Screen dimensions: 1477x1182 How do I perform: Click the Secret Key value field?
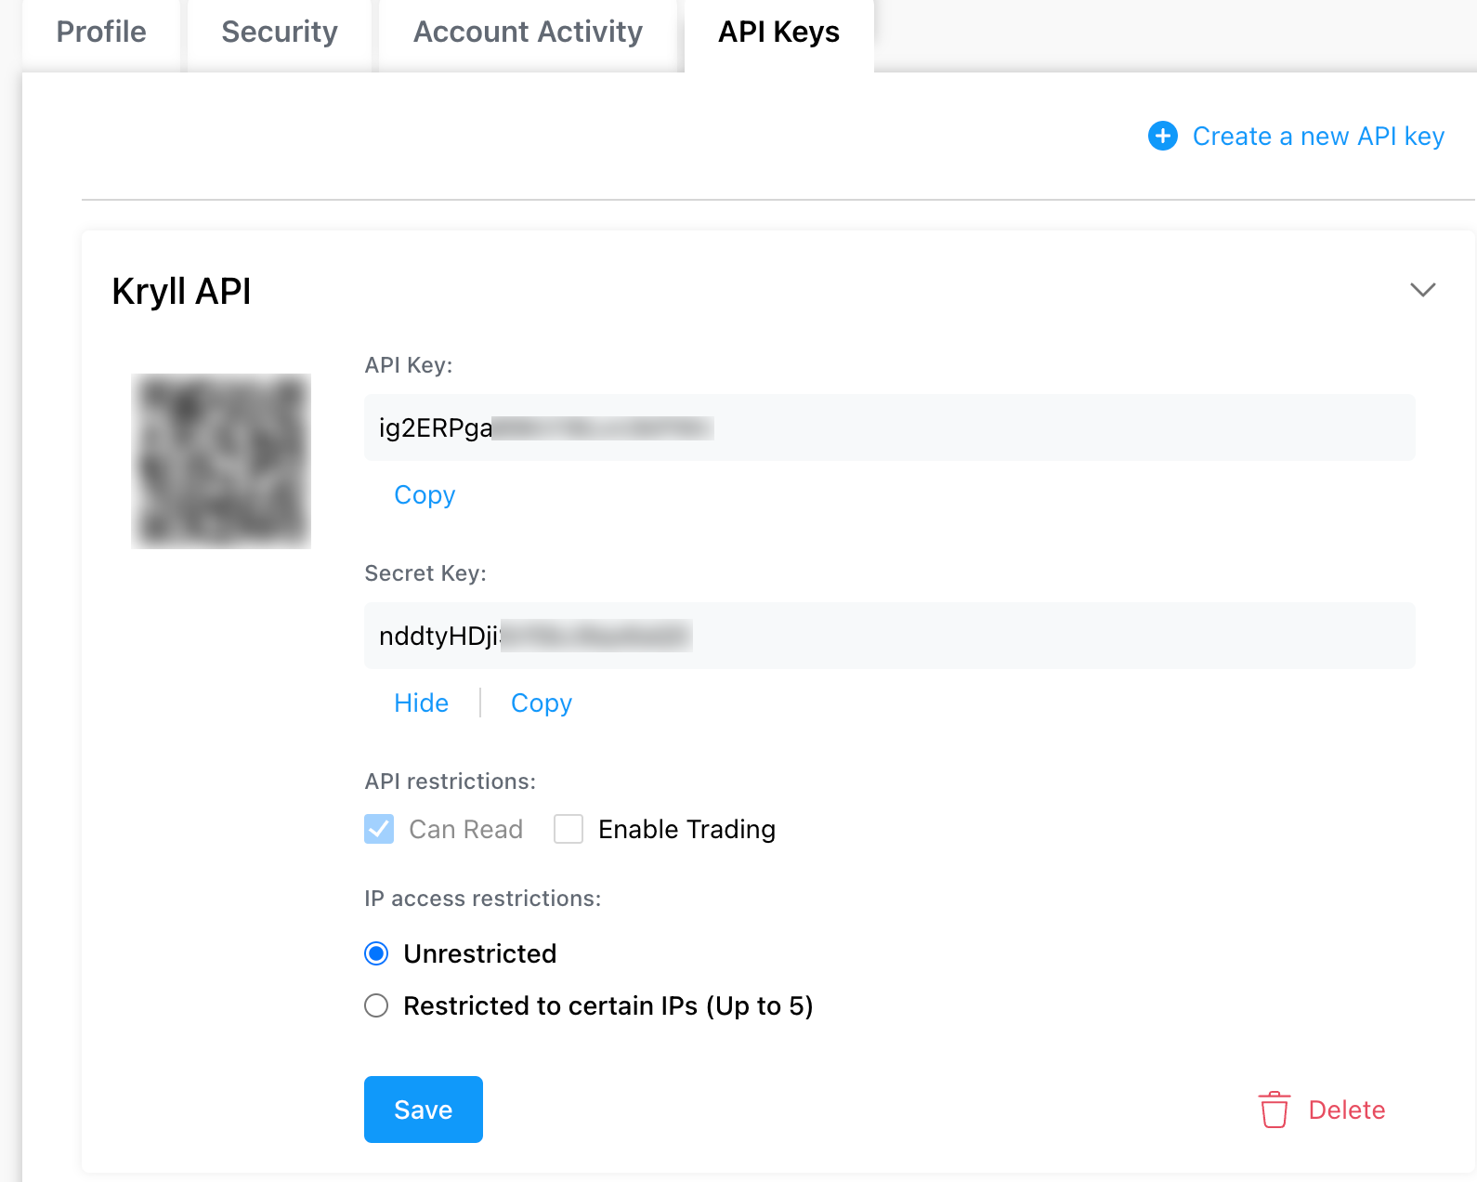889,636
